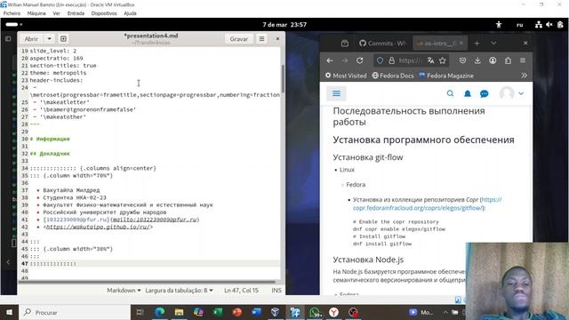Open the Firefox application menu
569x320 pixels.
523,60
